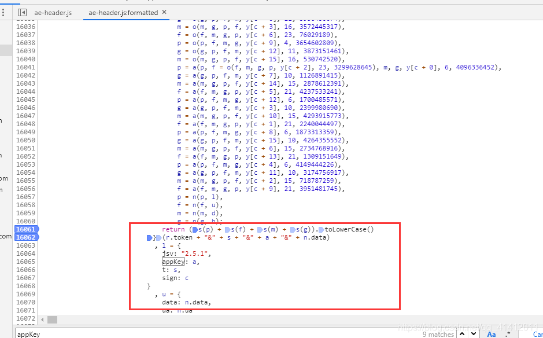
Task: Switch to the ae-header.js tab
Action: click(53, 12)
